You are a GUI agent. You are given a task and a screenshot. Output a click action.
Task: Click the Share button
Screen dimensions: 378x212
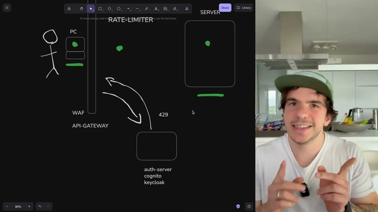(x=225, y=8)
